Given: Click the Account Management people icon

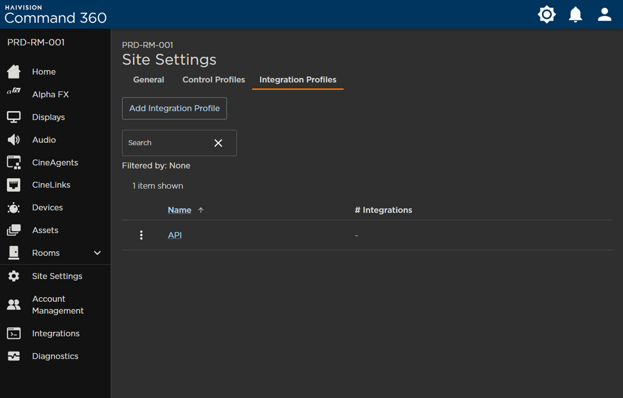Looking at the screenshot, I should pyautogui.click(x=14, y=305).
